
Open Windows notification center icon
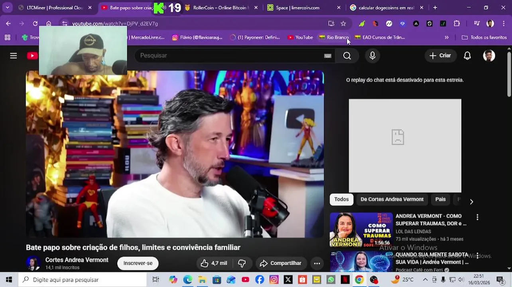[500, 280]
